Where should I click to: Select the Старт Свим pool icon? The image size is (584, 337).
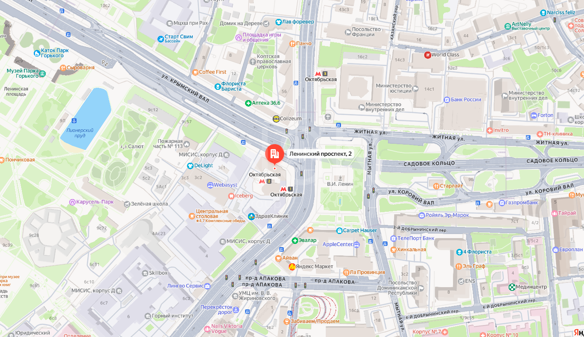(x=161, y=39)
